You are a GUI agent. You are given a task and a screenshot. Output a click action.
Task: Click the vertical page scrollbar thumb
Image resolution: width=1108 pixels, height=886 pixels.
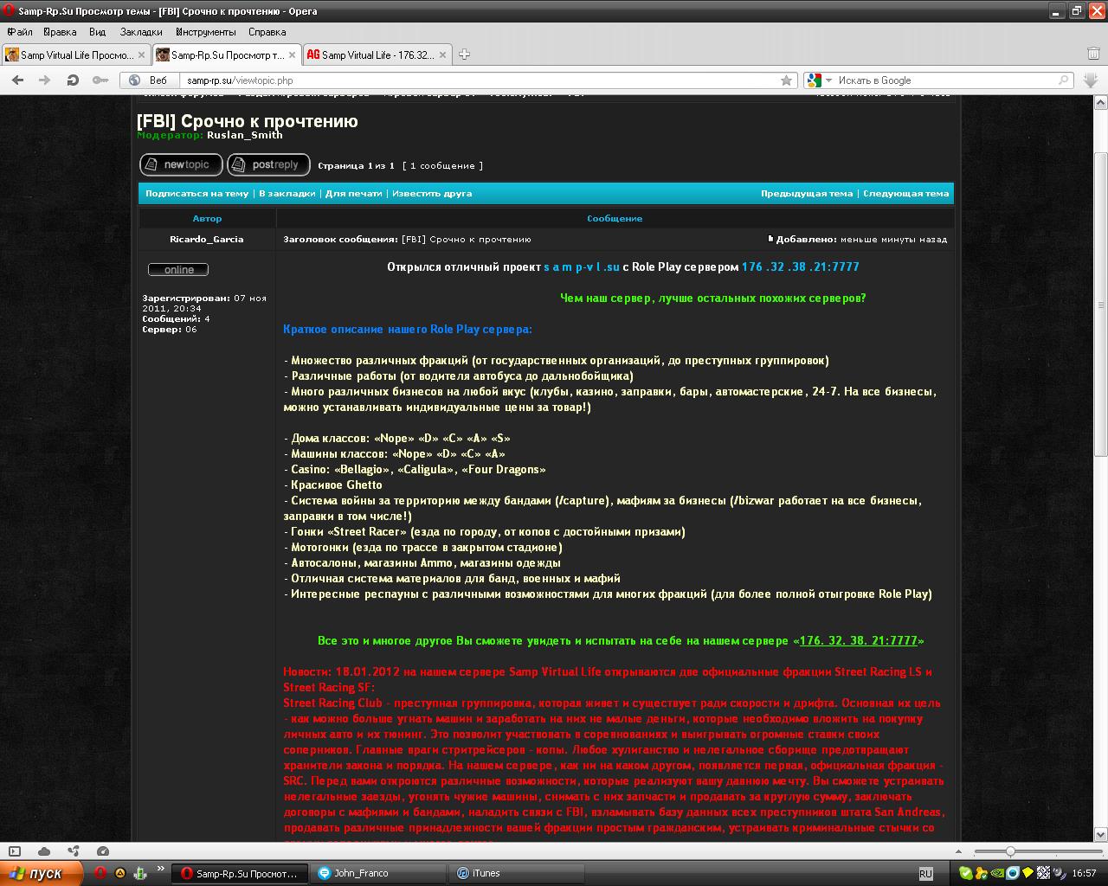[x=1100, y=305]
